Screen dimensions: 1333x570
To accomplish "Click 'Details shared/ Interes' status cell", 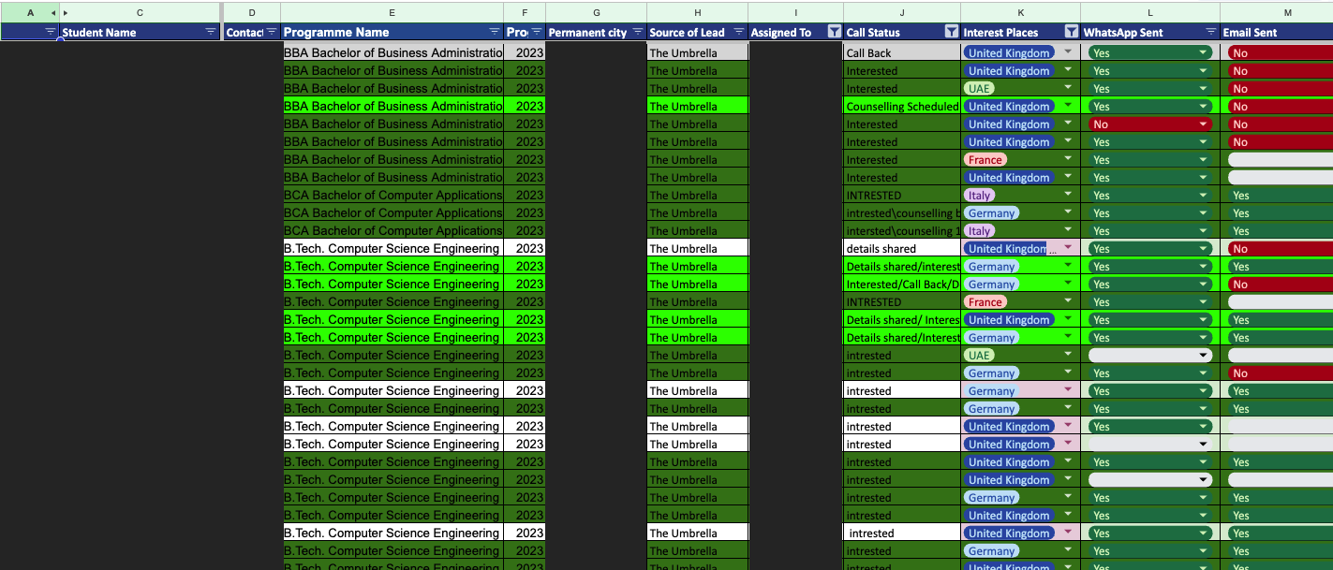I will coord(902,319).
